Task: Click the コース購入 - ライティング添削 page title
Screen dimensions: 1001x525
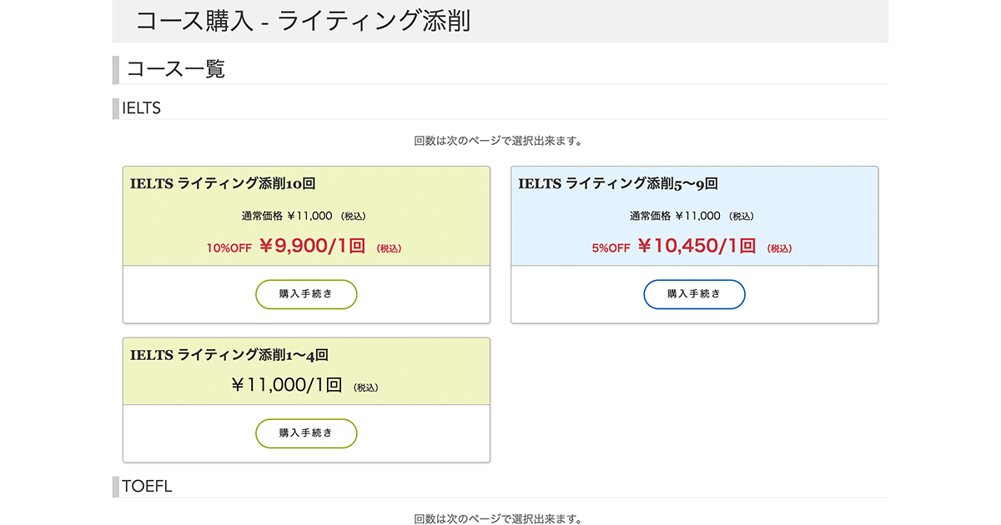Action: click(x=303, y=21)
